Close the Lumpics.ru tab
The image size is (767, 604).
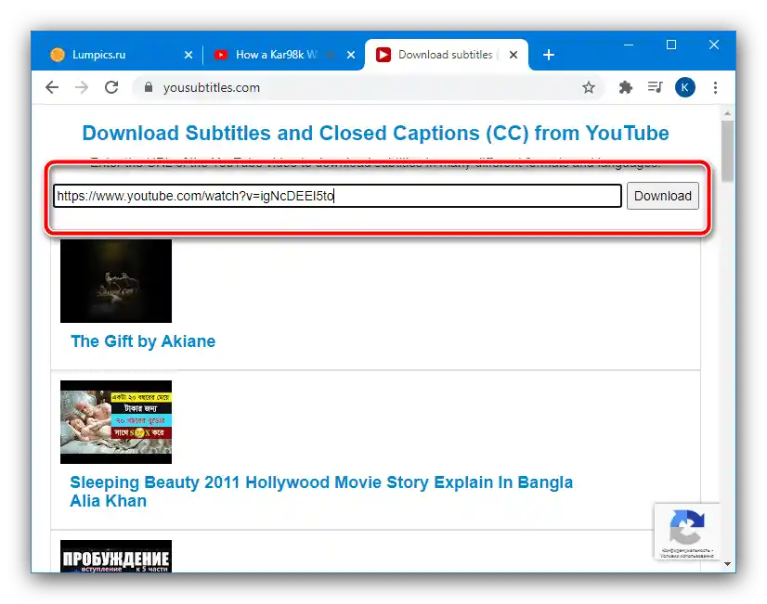[188, 55]
